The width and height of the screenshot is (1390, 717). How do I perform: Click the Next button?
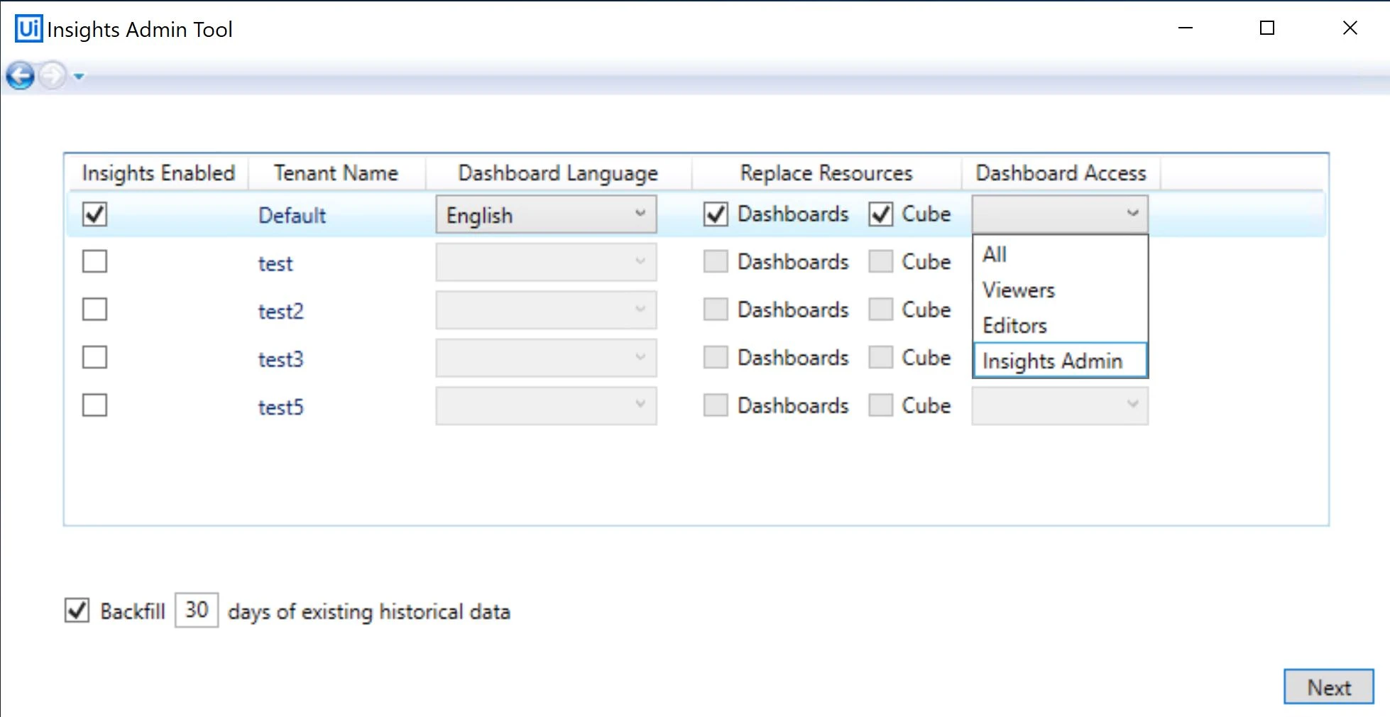(x=1328, y=687)
